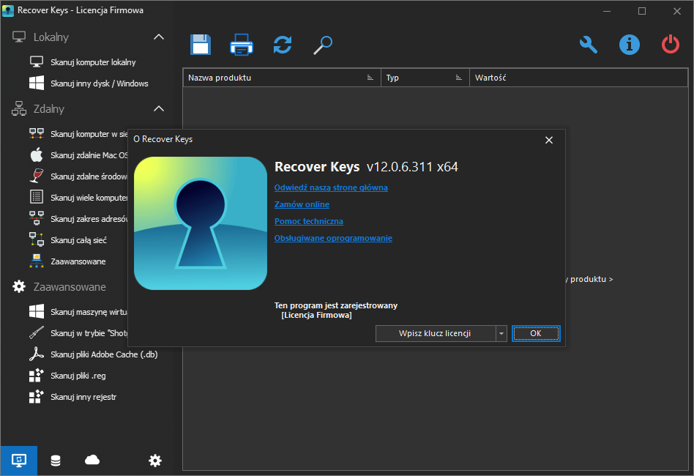Open the Pomoc techniczna link
This screenshot has width=694, height=476.
[308, 221]
